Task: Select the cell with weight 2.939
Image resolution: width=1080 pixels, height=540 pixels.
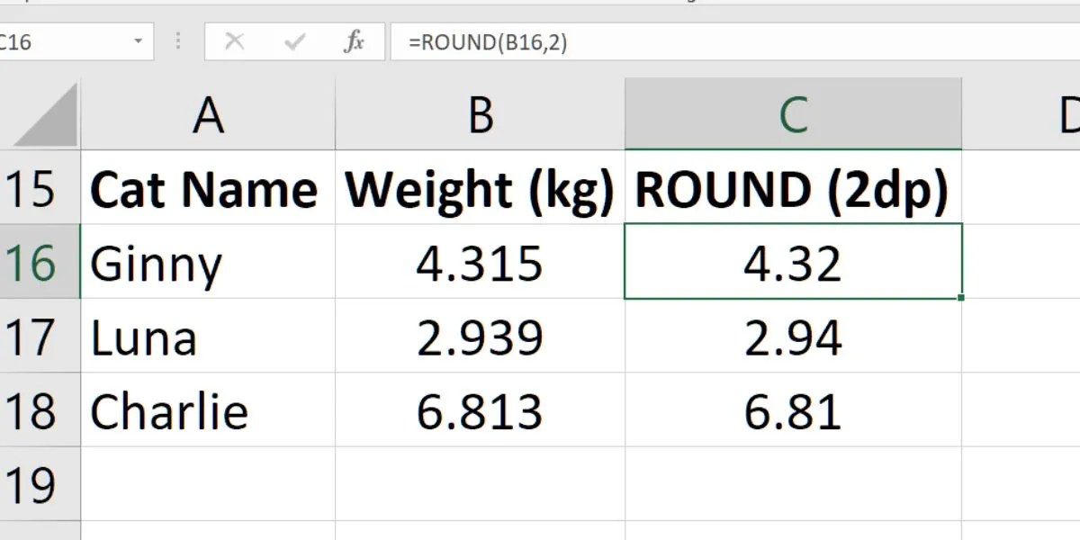Action: 480,337
